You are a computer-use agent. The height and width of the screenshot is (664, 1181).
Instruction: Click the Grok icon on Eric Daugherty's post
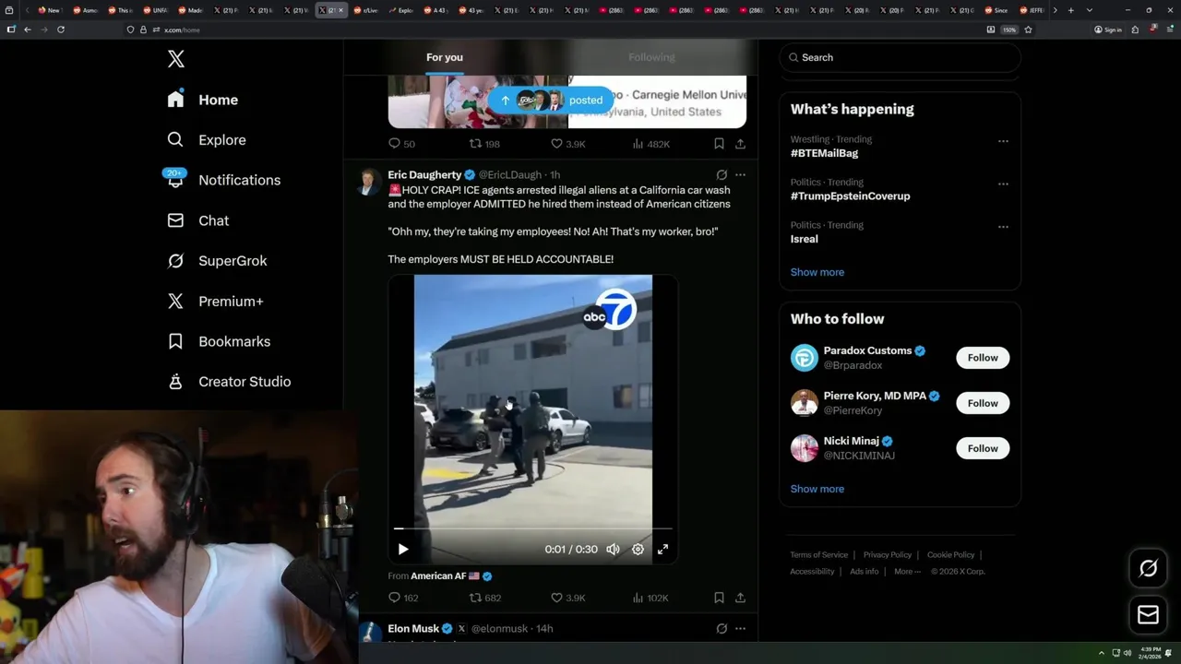pos(722,174)
